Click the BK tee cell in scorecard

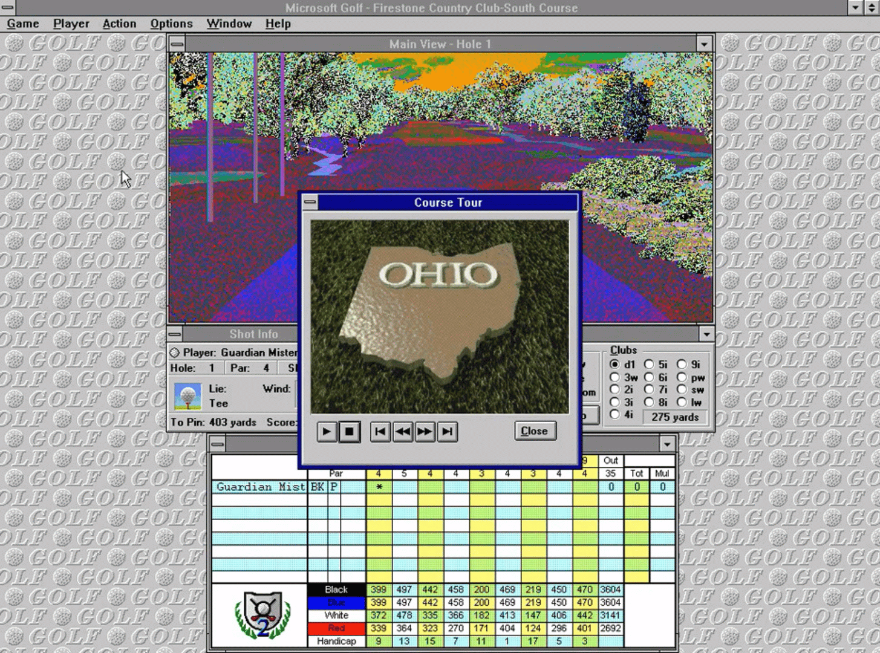pos(318,487)
